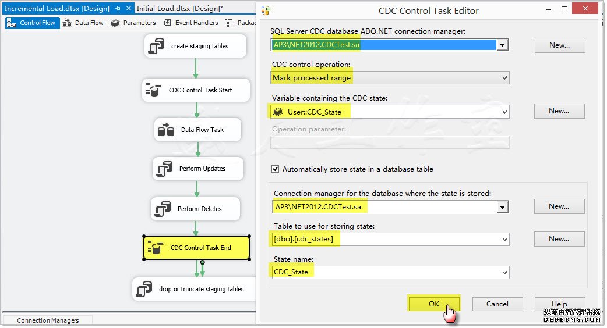The width and height of the screenshot is (607, 328).
Task: Click the Data Flow Task icon
Action: click(x=166, y=130)
